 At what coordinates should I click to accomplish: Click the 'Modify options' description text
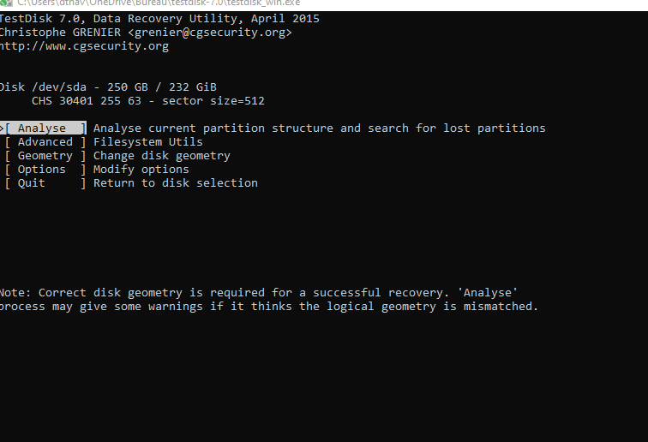141,170
